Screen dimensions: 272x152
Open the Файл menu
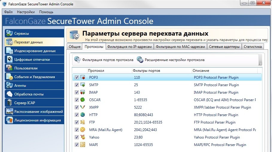point(8,12)
